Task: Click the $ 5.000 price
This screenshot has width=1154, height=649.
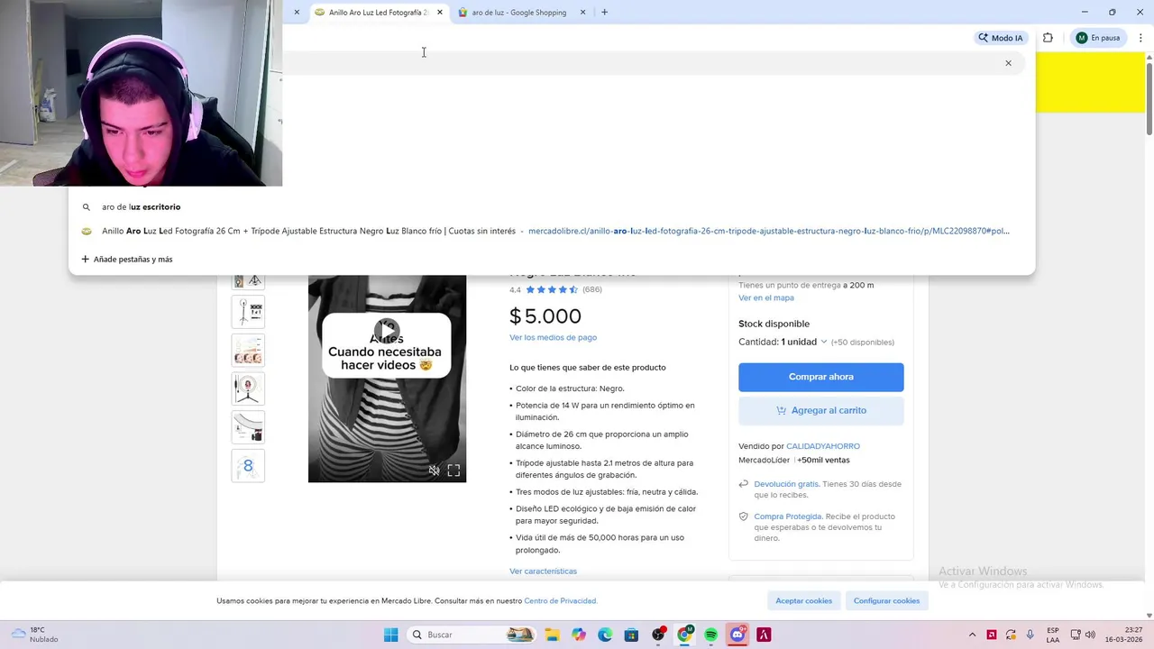Action: (545, 316)
